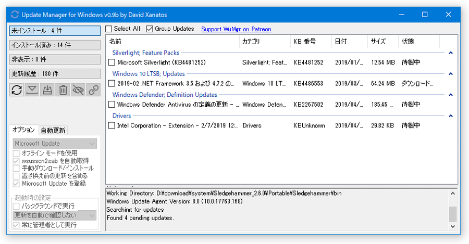This screenshot has width=469, height=244.
Task: Click the Silverlight; Feature Packs group title
Action: pos(146,53)
